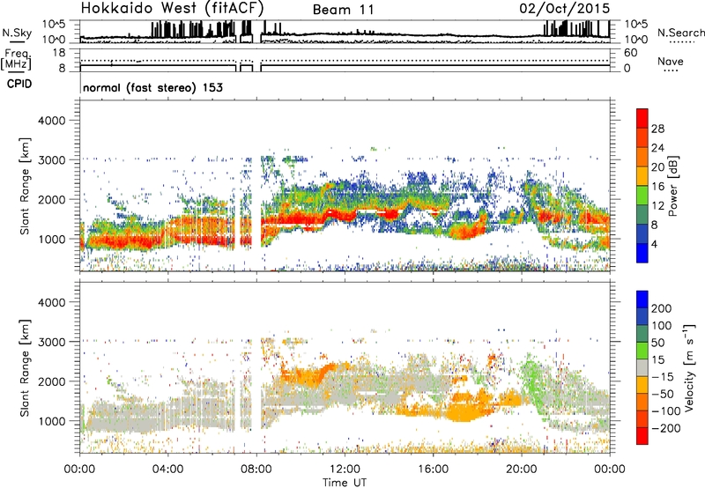The height and width of the screenshot is (488, 705).
Task: Click the '-100' label on the velocity colorbar
Action: tap(666, 411)
